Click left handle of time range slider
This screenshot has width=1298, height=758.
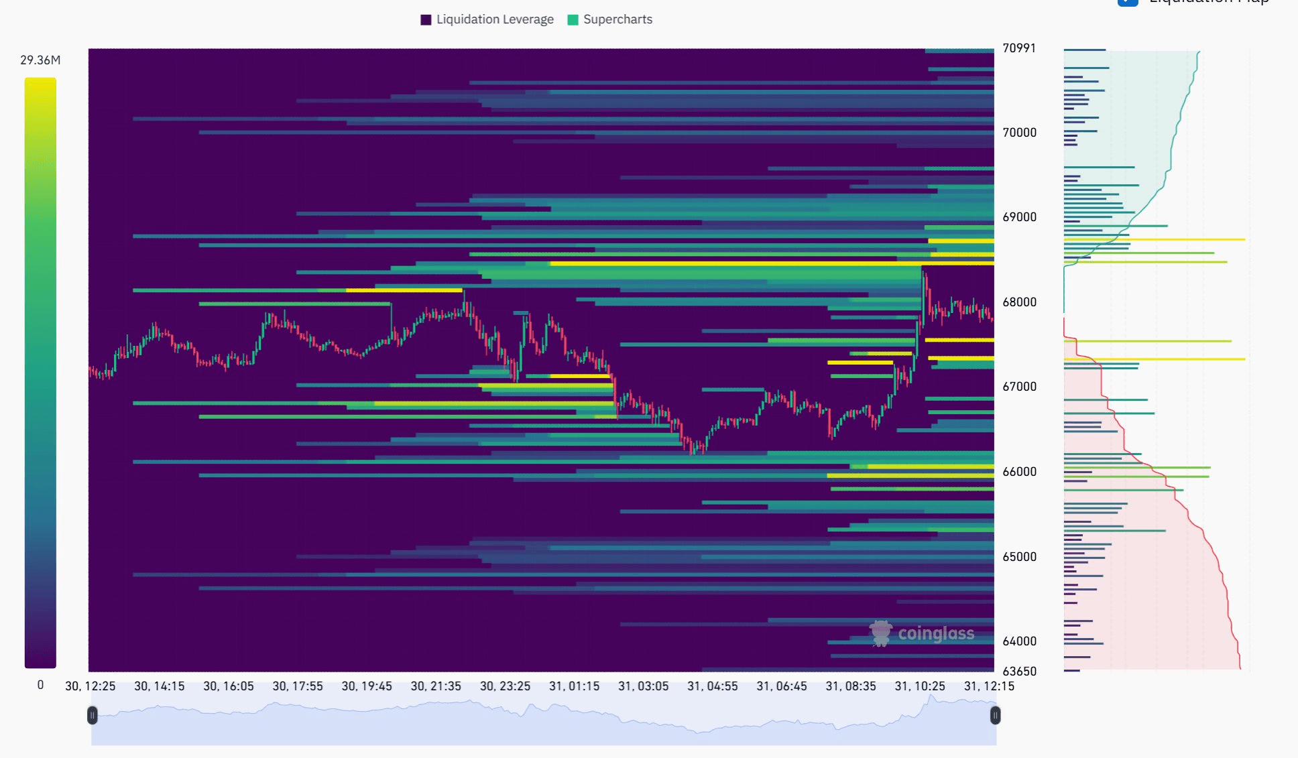click(93, 716)
